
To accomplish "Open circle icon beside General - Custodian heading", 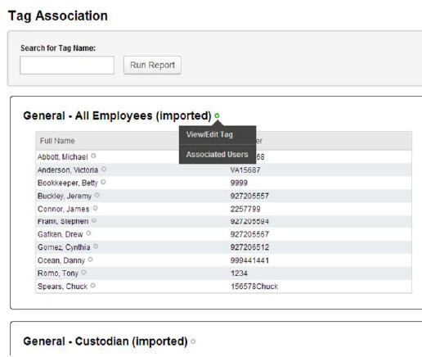I will [193, 341].
